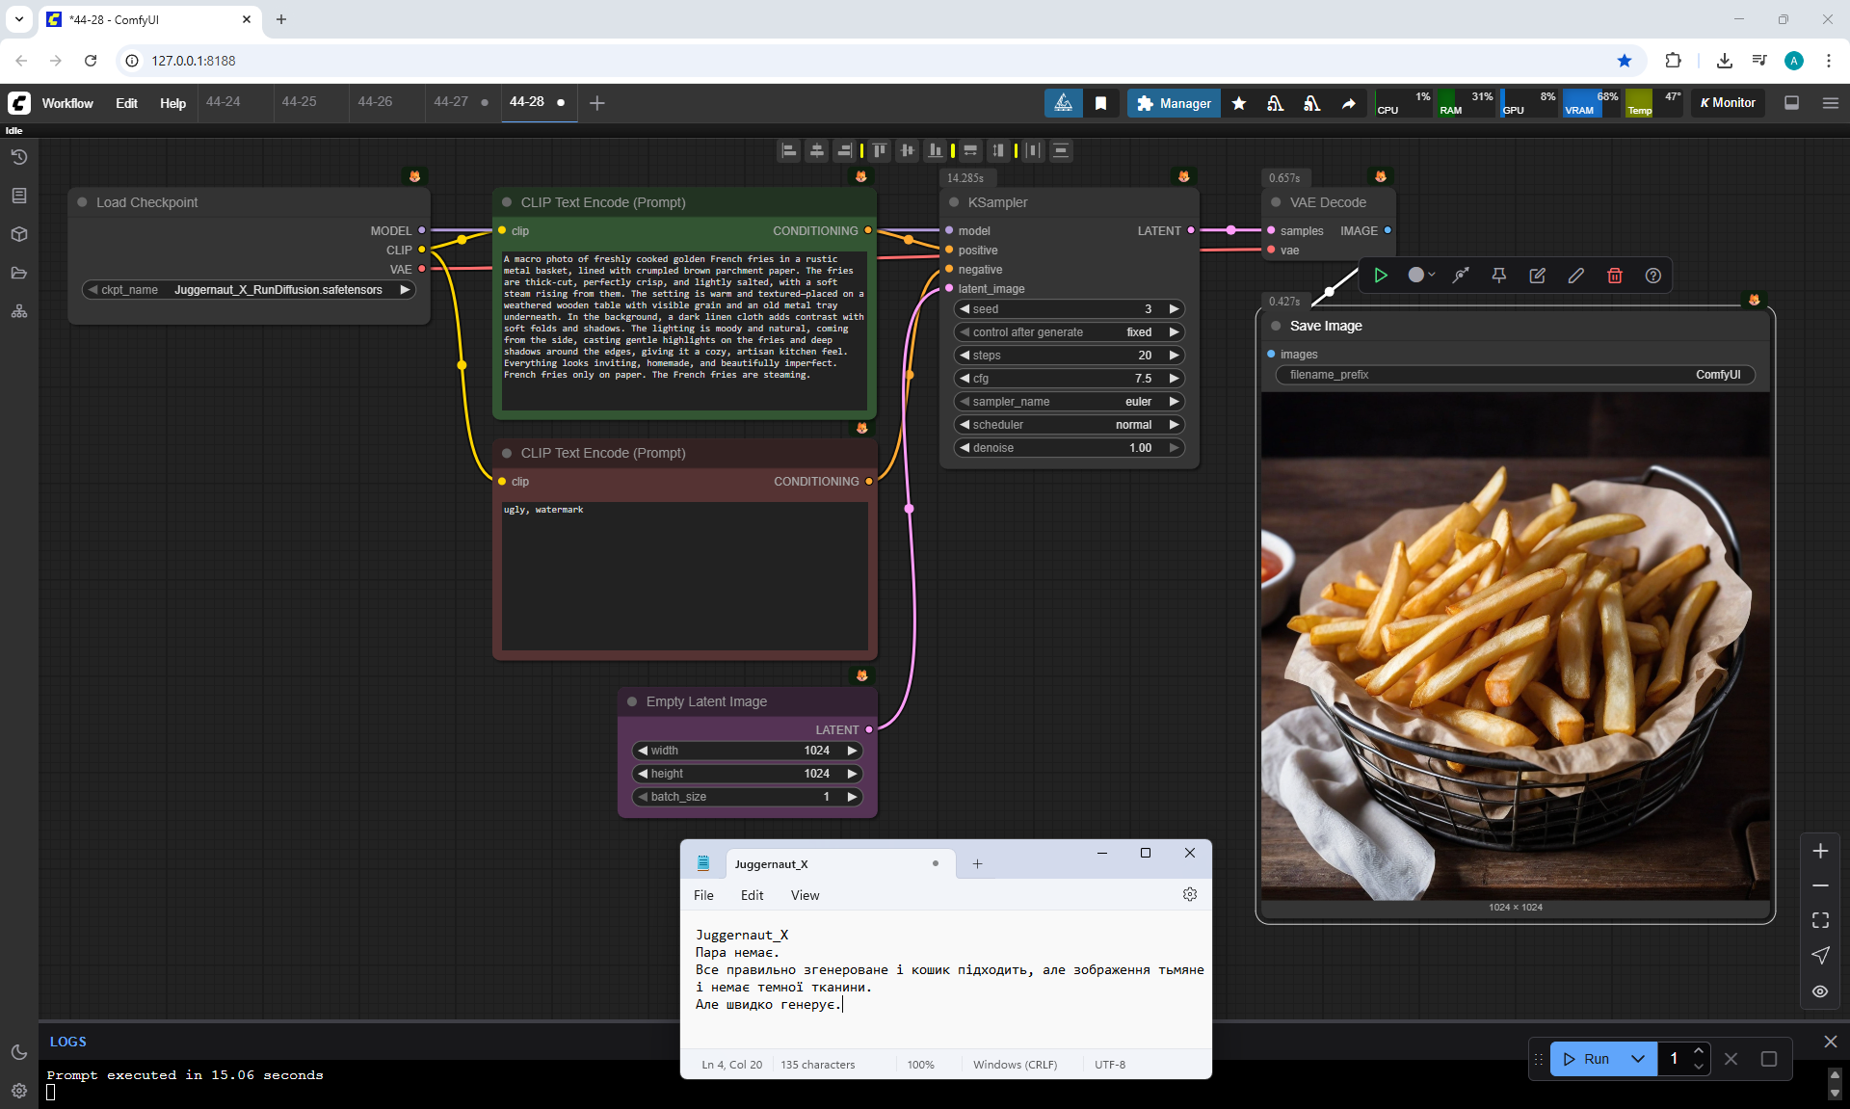Open the sampler_name euler selector
Screen dimensions: 1850x1109
tap(1069, 402)
